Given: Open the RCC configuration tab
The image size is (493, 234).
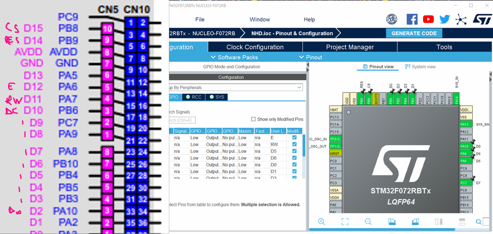Looking at the screenshot, I should pos(193,97).
